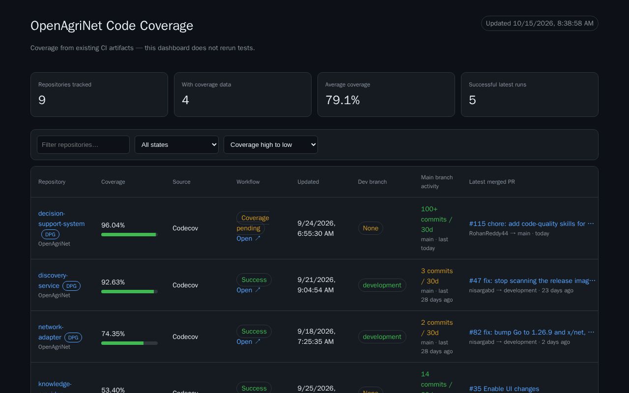The width and height of the screenshot is (629, 393).
Task: Click the Repository column header
Action: pos(52,182)
